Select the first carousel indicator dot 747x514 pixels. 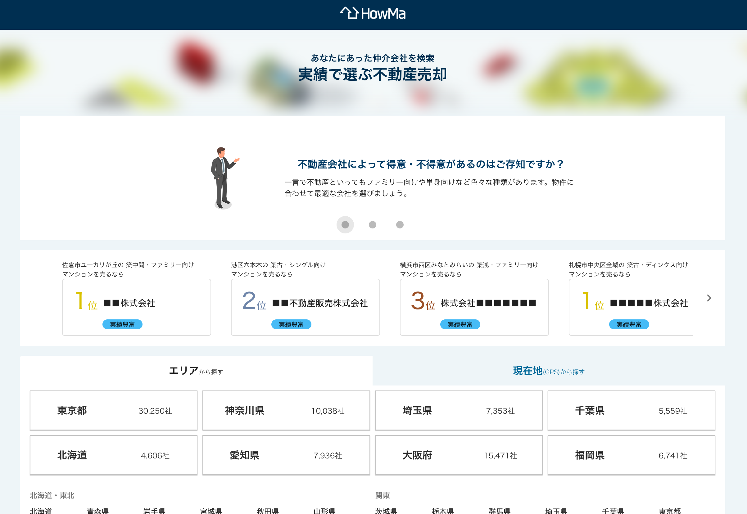click(x=345, y=224)
